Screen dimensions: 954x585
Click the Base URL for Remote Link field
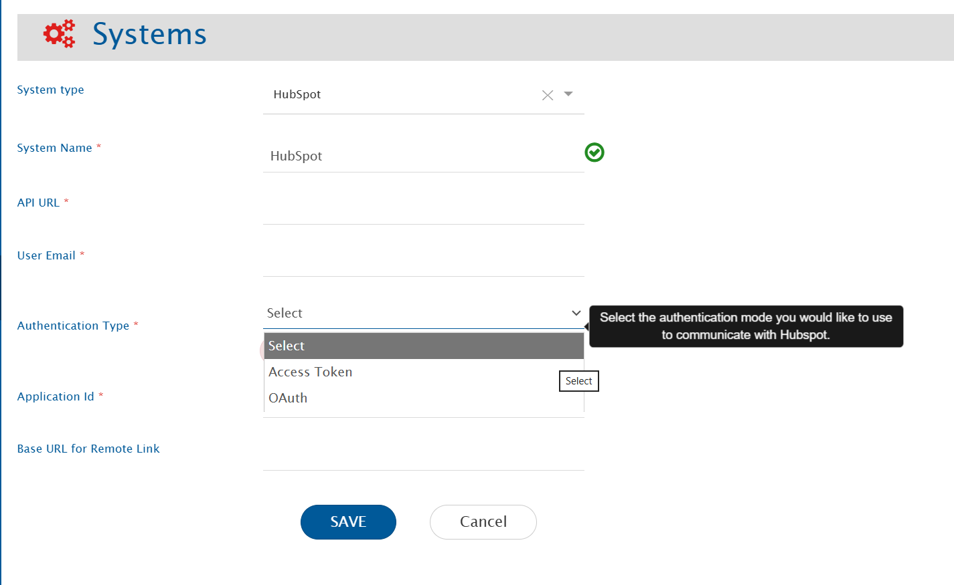point(423,455)
